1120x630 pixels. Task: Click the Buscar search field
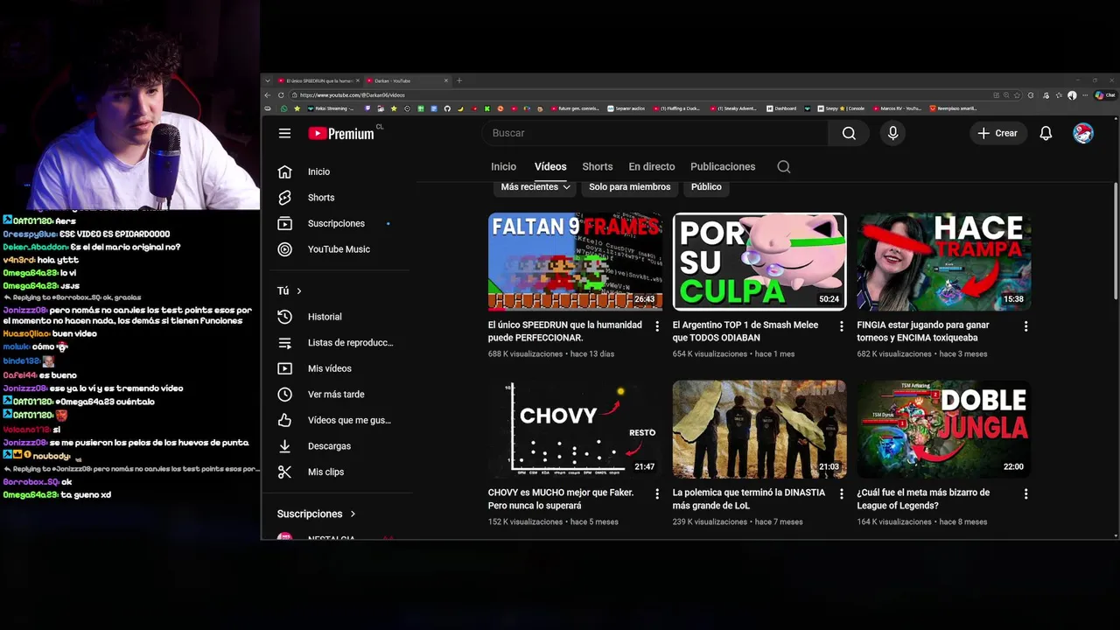coord(654,133)
